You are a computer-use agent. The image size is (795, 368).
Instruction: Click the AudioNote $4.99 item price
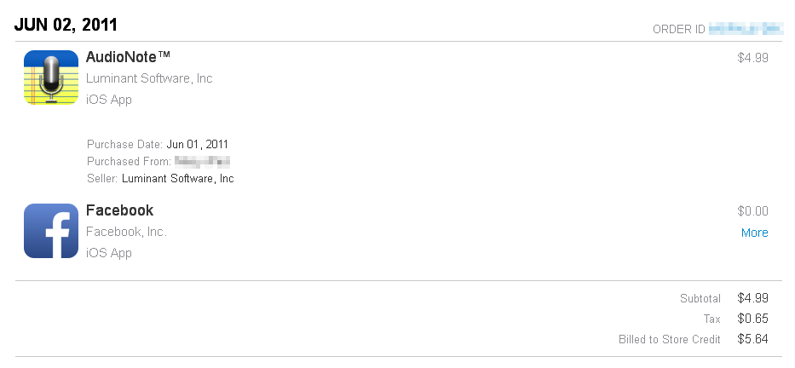tap(753, 58)
